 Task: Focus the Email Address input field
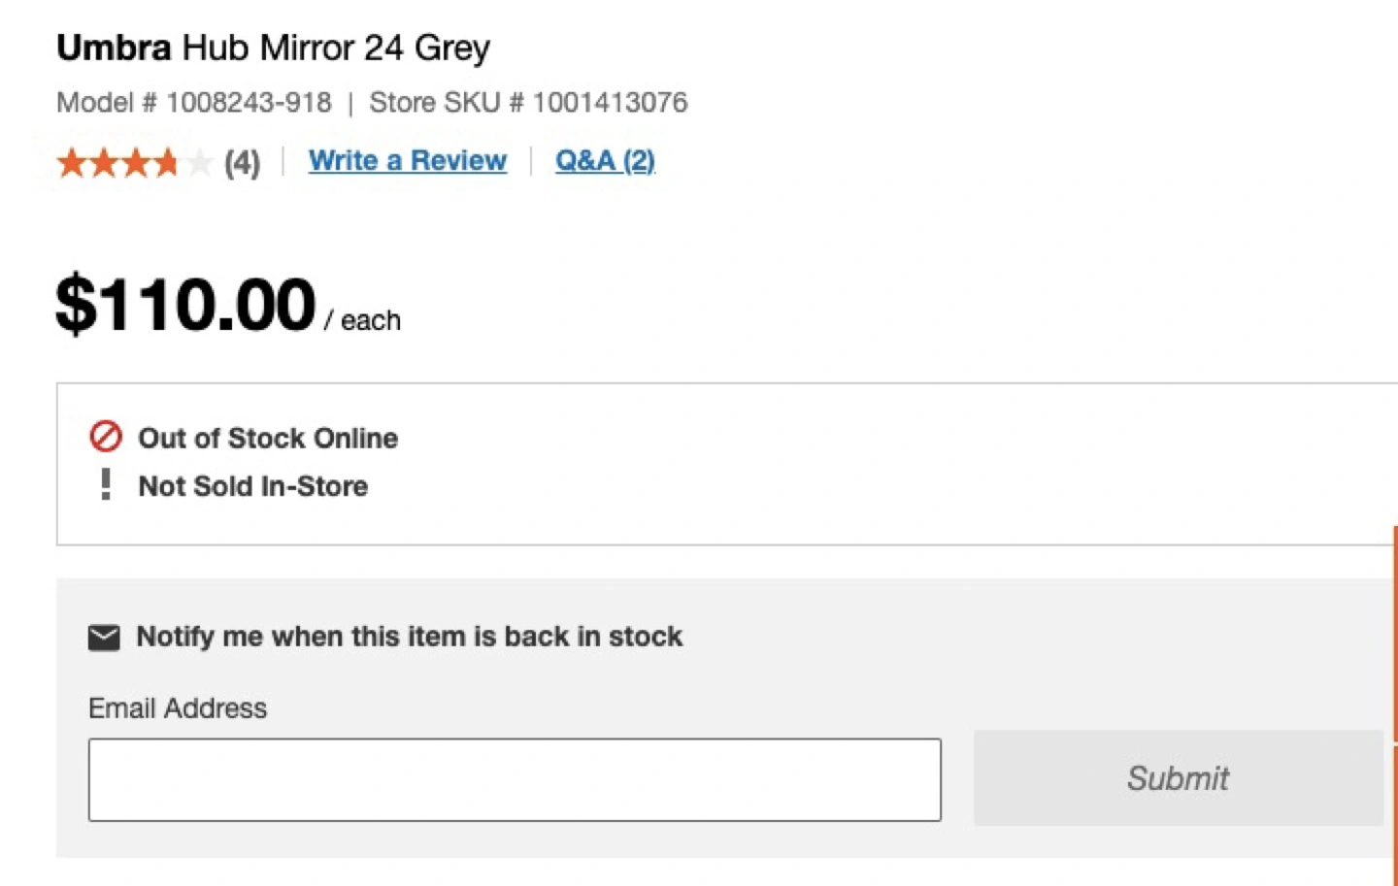[x=515, y=779]
